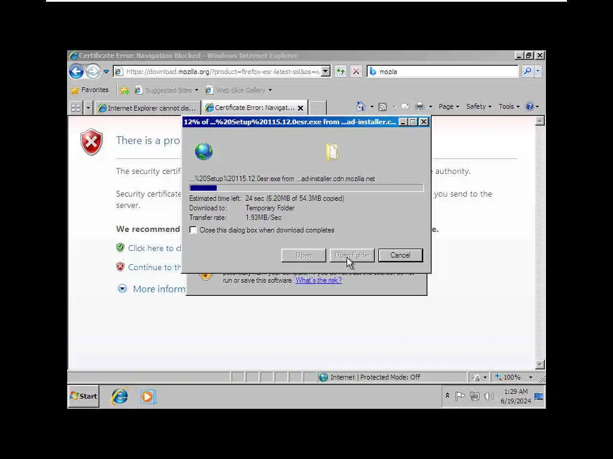
Task: Click the Print icon in command bar
Action: coord(420,106)
